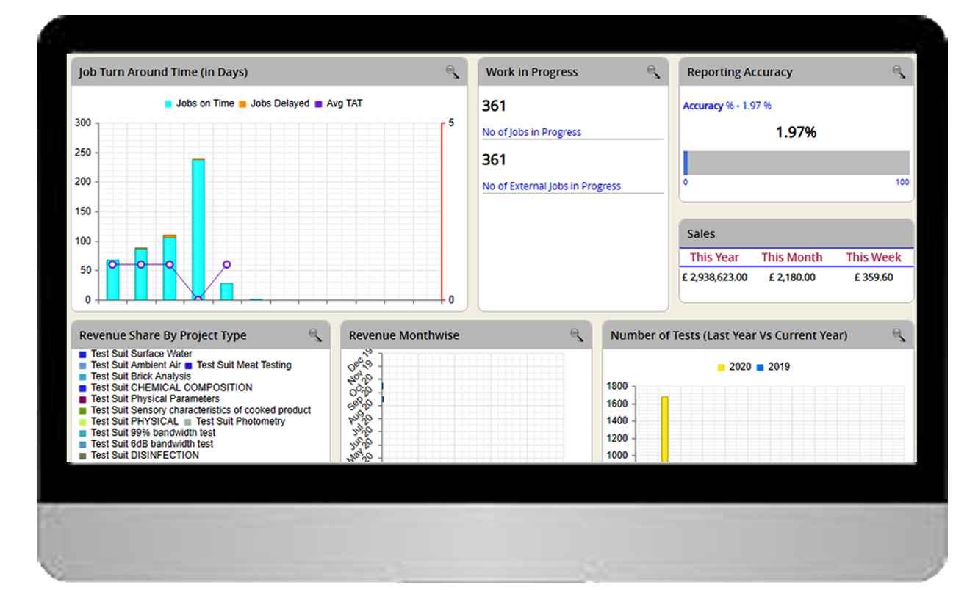This screenshot has width=978, height=590.
Task: Click the Work in Progress panel title
Action: click(532, 72)
